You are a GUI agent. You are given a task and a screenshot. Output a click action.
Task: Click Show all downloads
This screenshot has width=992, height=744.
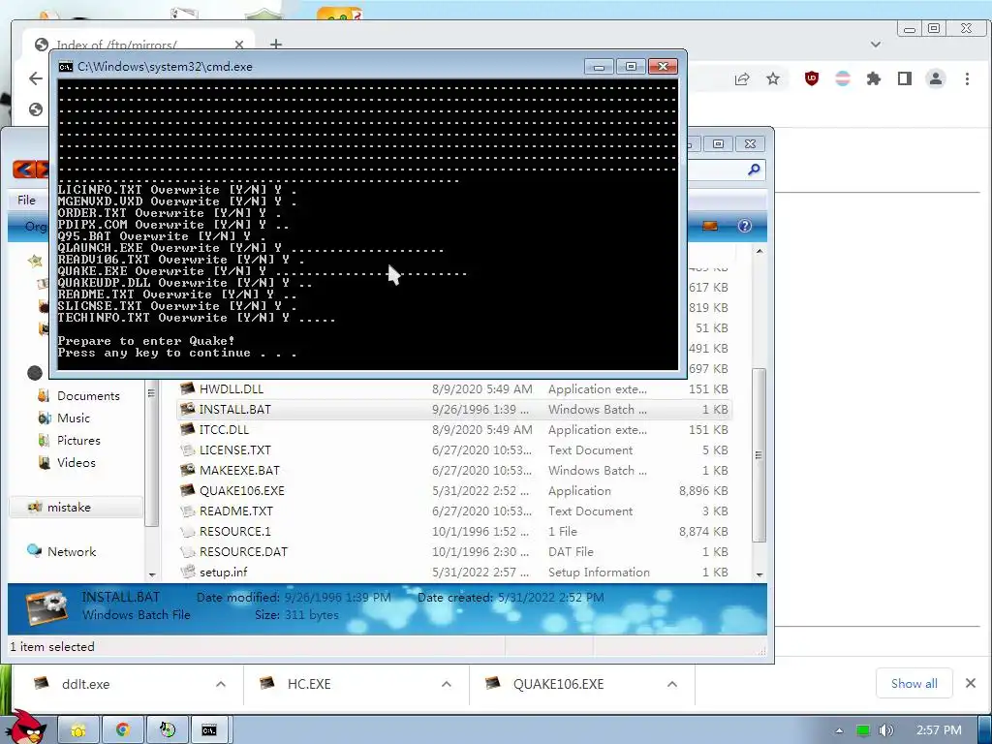click(x=914, y=683)
